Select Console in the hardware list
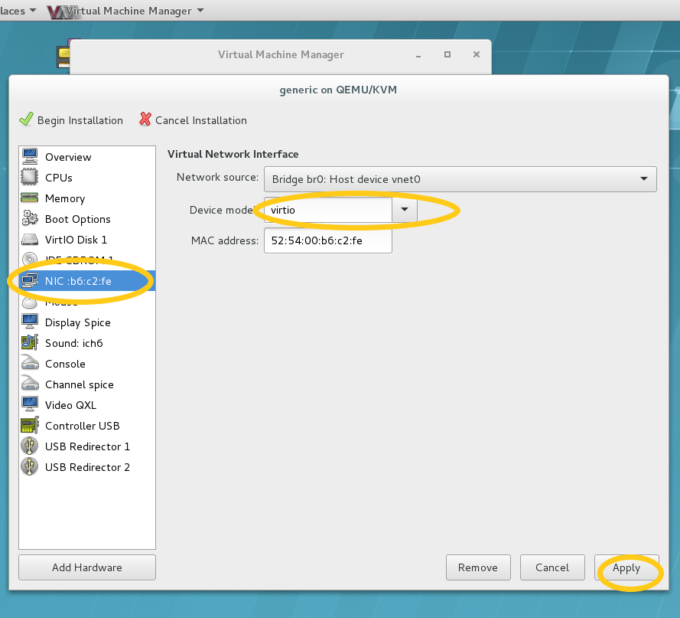Screen dimensions: 680x618 [87, 364]
